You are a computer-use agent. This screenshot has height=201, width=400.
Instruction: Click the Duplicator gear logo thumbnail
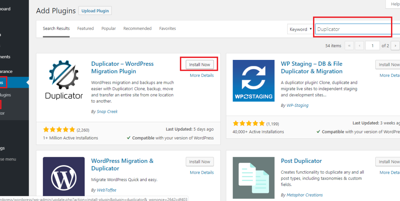(x=64, y=81)
